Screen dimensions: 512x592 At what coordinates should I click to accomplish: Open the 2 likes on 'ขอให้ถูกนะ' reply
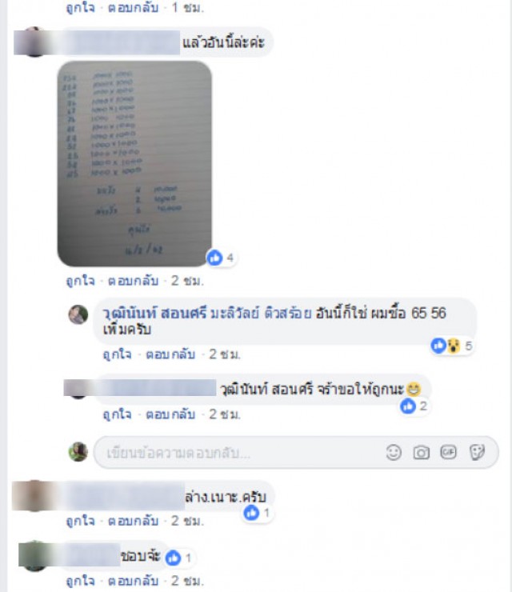(414, 406)
